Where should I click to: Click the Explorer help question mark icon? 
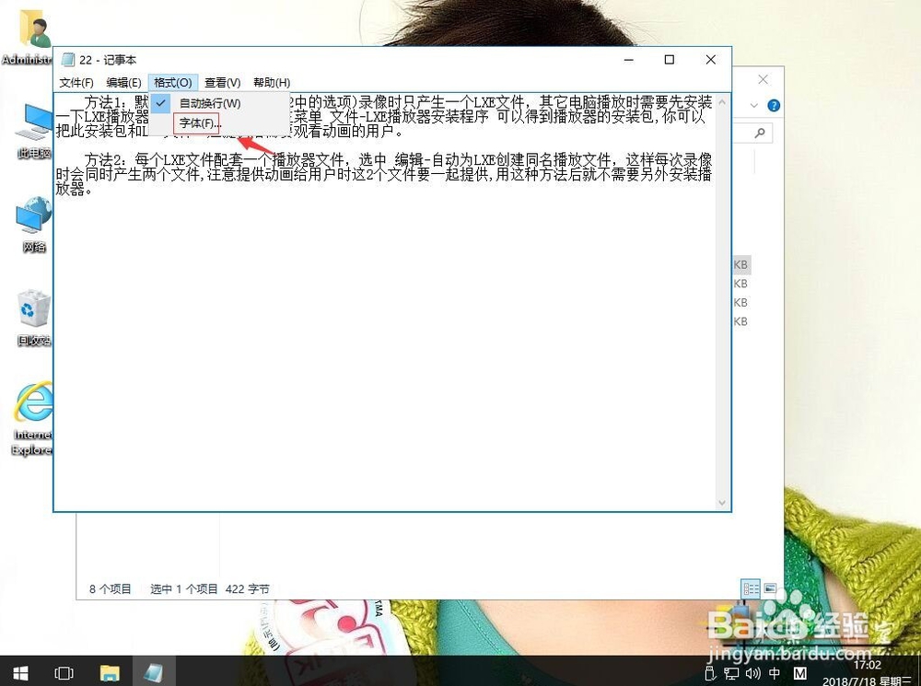pos(774,105)
